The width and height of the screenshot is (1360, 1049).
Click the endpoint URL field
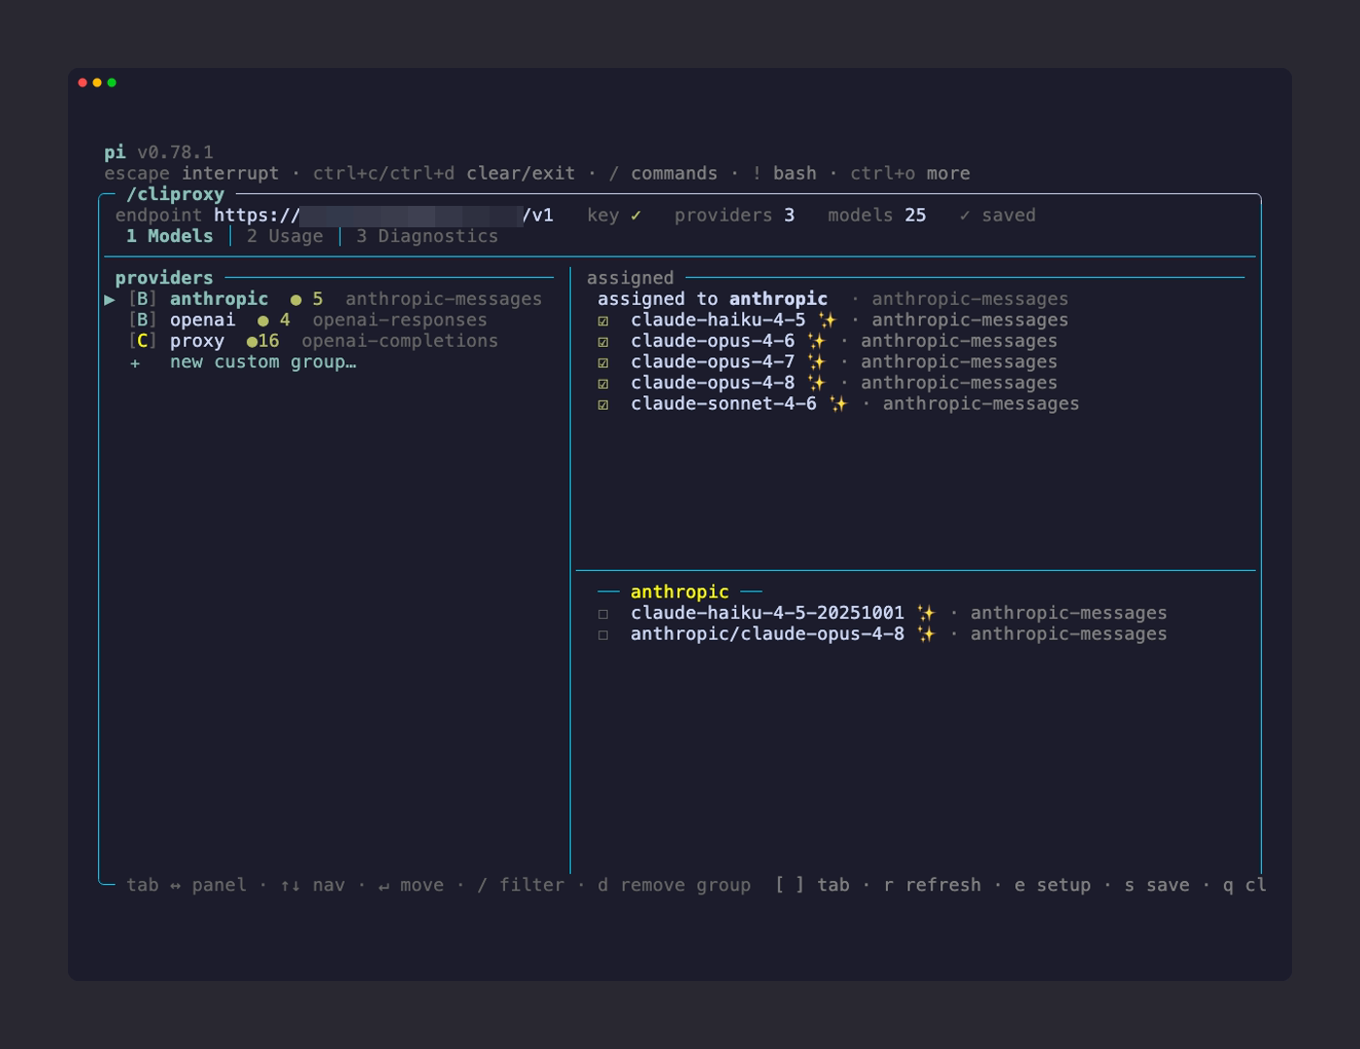coord(384,216)
